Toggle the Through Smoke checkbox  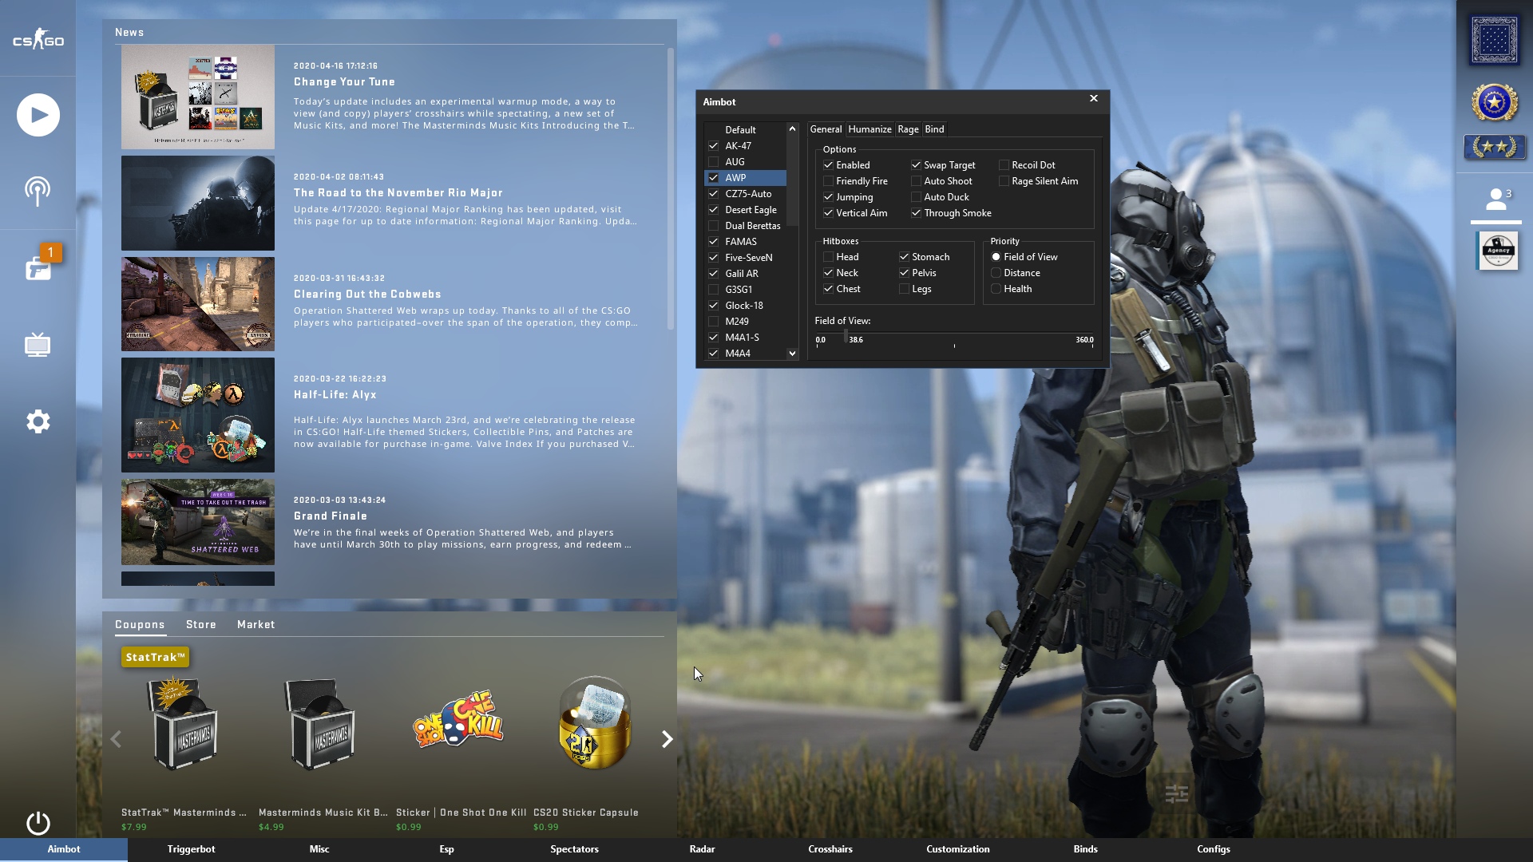pyautogui.click(x=916, y=213)
